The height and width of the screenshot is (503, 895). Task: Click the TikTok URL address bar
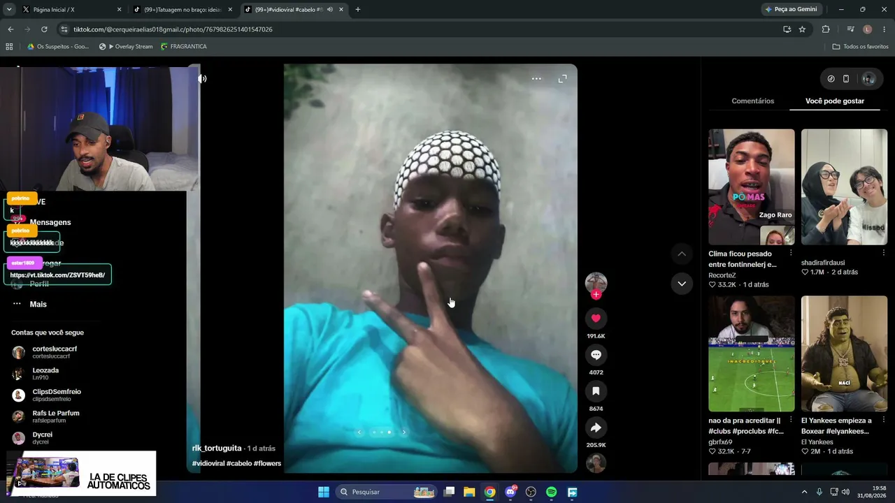(x=420, y=29)
